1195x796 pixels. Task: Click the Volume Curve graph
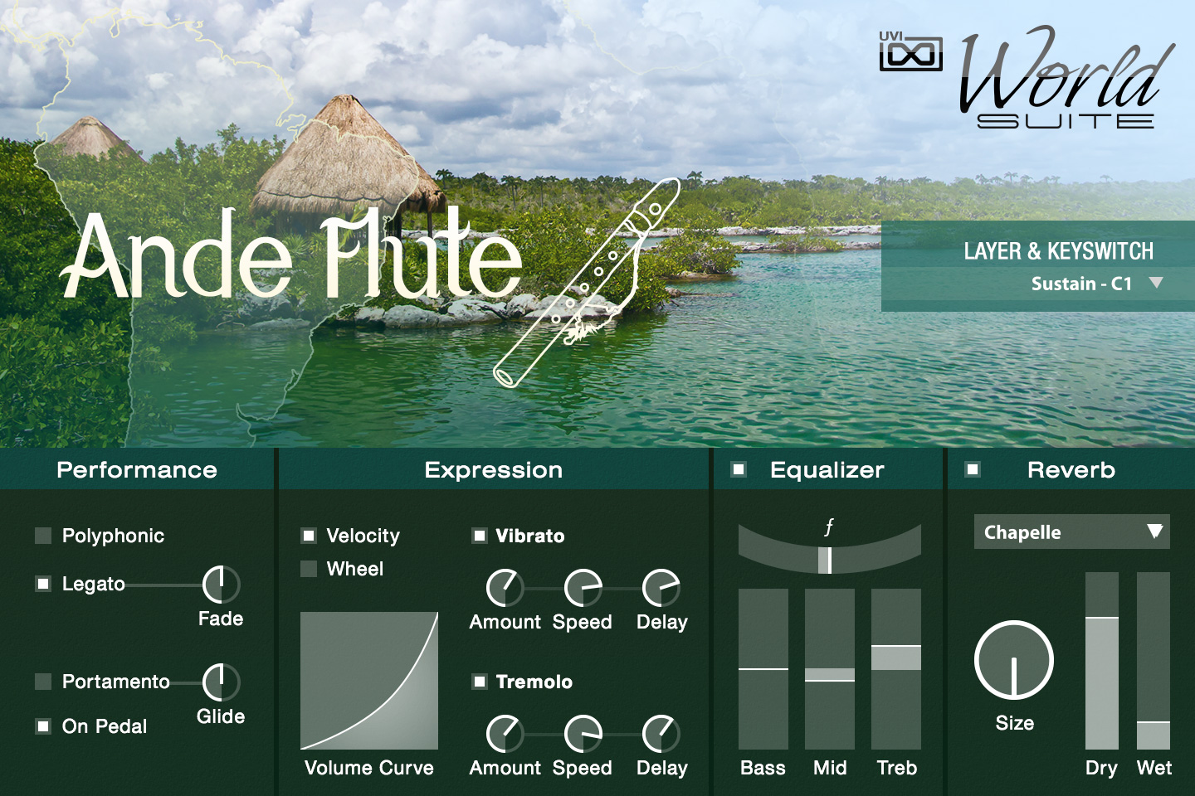369,681
